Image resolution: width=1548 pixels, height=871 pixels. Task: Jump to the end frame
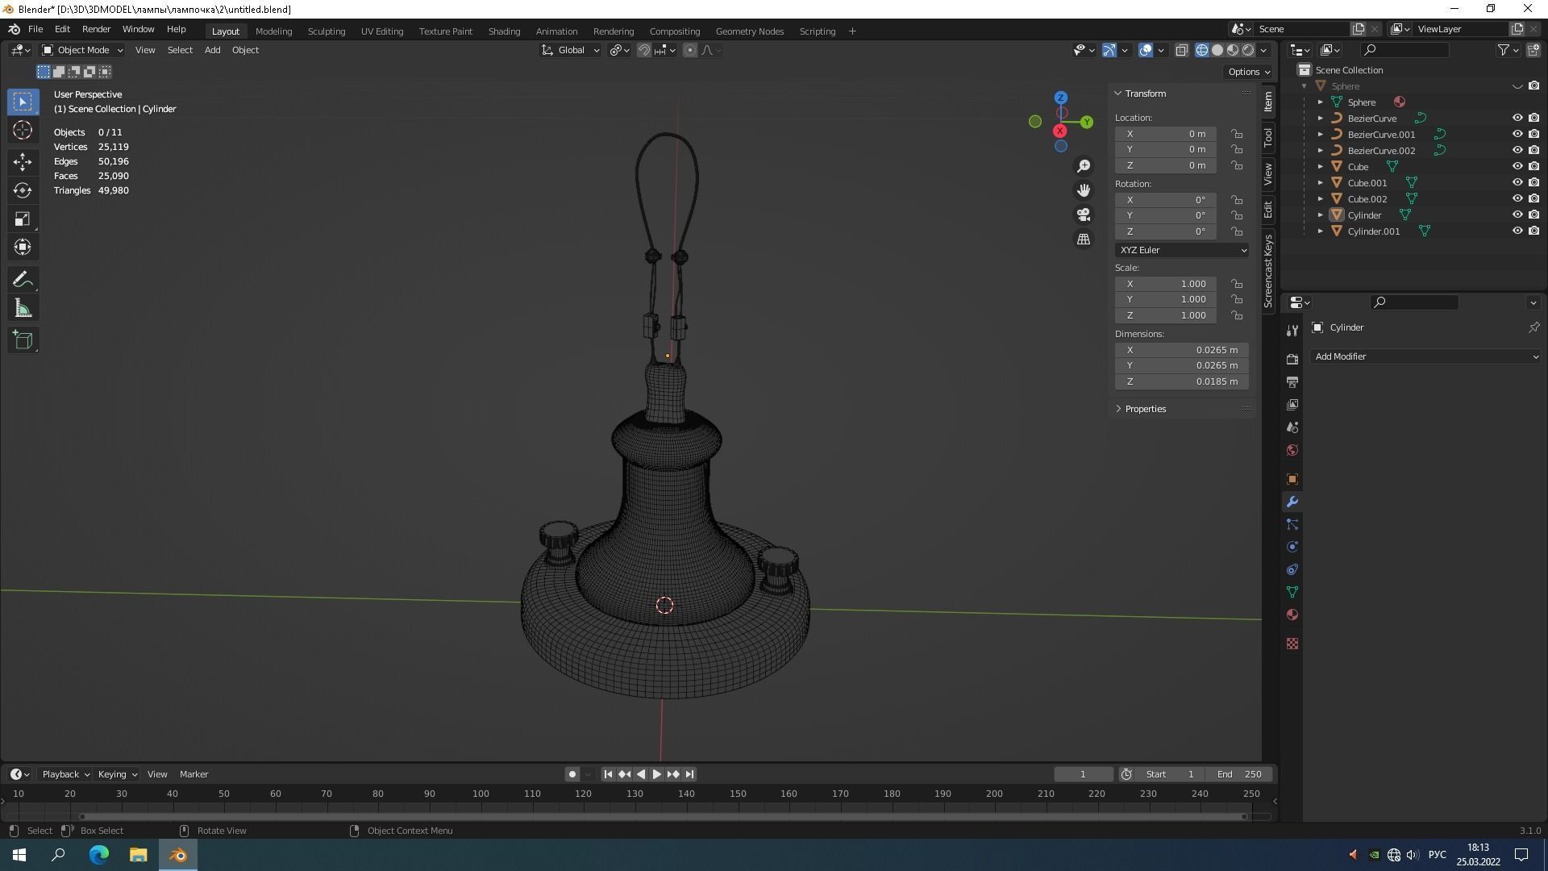pos(689,774)
